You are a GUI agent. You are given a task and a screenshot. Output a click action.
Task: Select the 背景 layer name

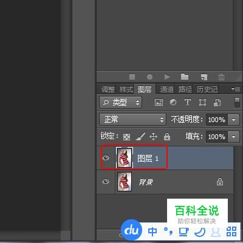click(x=146, y=182)
